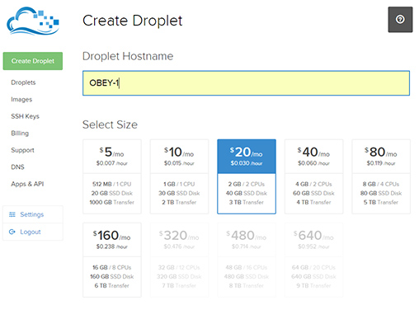This screenshot has width=419, height=319.
Task: Choose the $40/mo size plan
Action: click(x=313, y=176)
